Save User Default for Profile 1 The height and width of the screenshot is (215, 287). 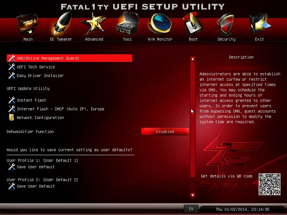(36, 167)
